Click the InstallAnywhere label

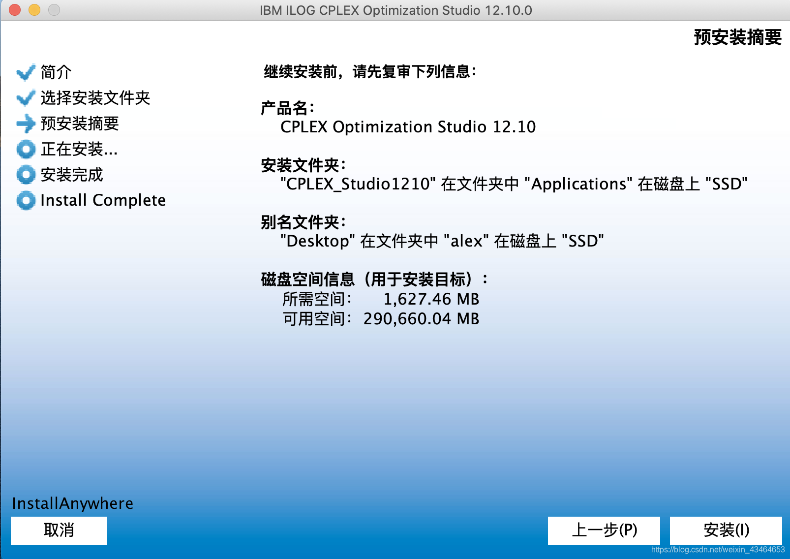[x=73, y=503]
